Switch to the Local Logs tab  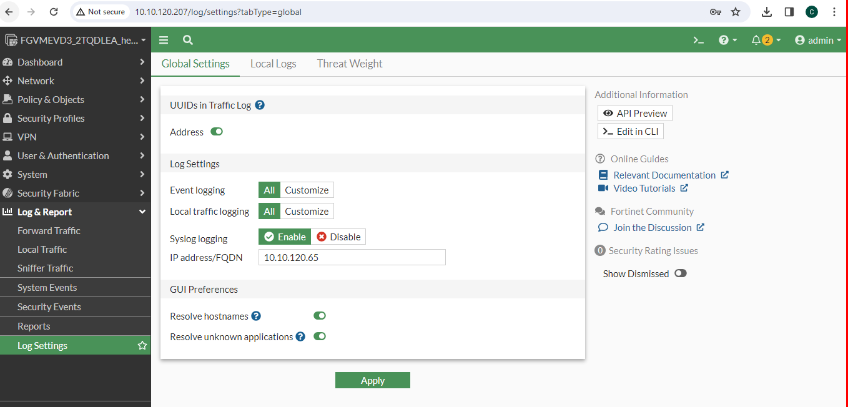coord(273,64)
